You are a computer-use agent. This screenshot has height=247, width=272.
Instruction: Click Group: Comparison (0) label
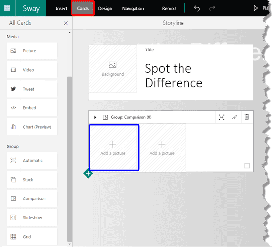point(131,117)
